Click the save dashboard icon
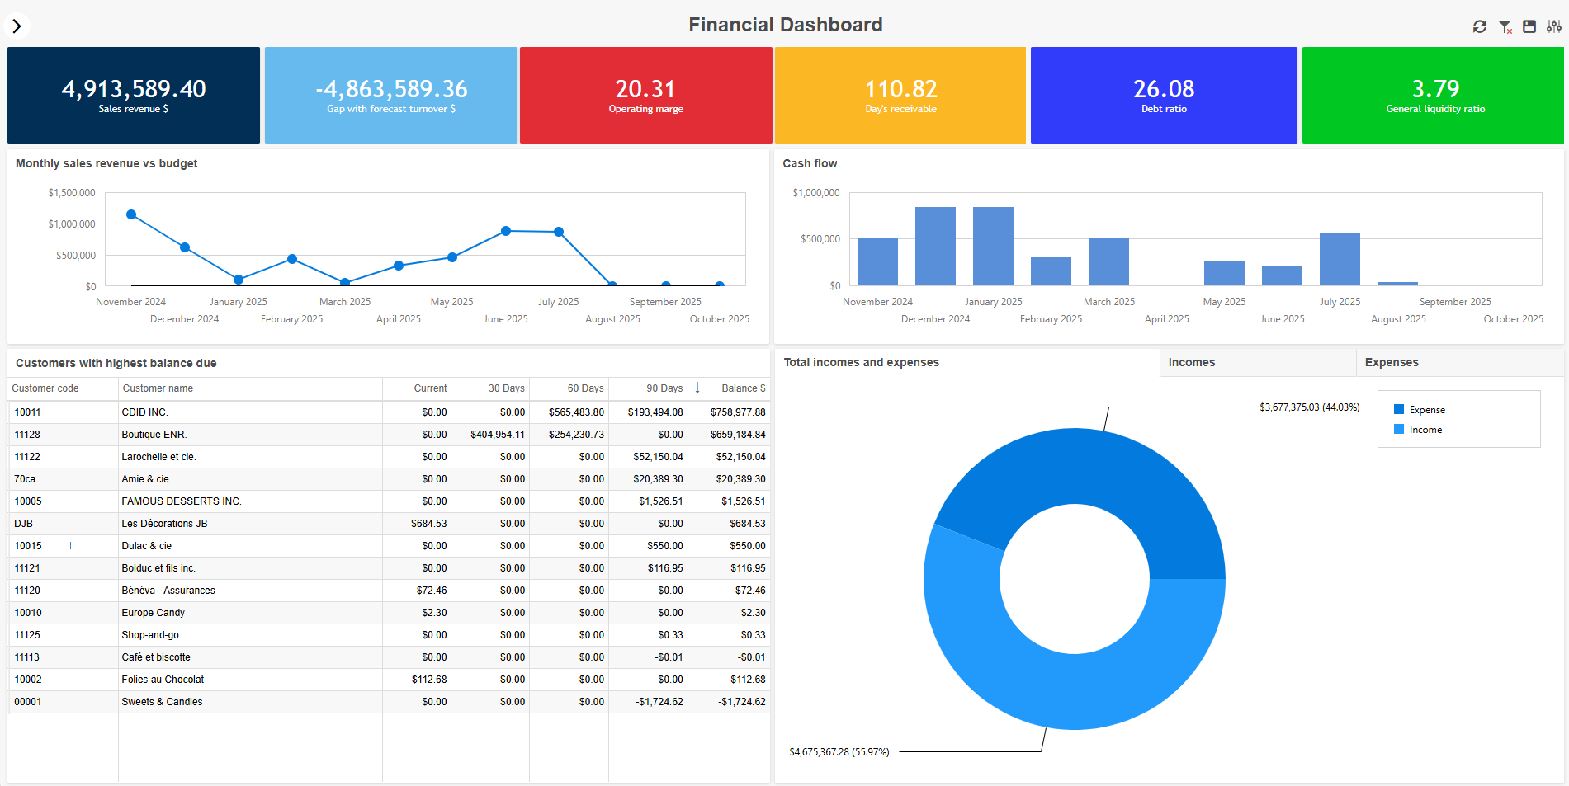The image size is (1569, 786). pyautogui.click(x=1529, y=26)
